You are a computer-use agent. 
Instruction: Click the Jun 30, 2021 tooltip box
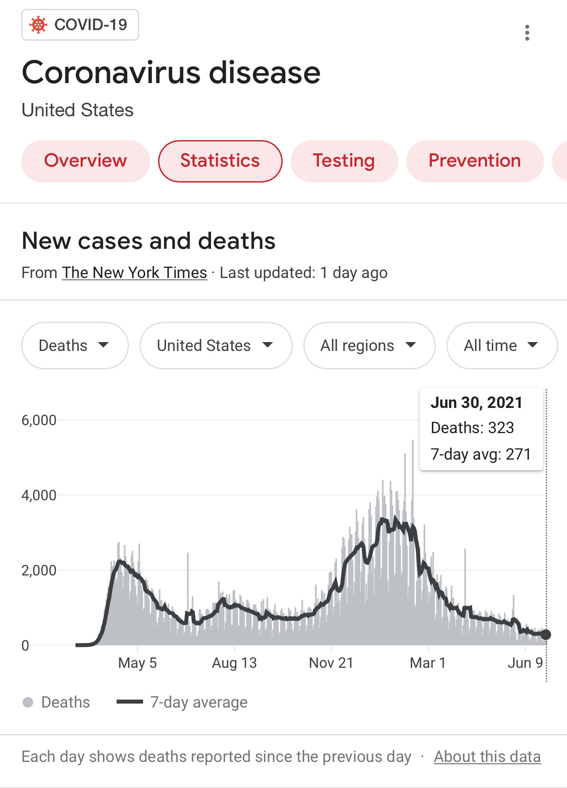(481, 429)
